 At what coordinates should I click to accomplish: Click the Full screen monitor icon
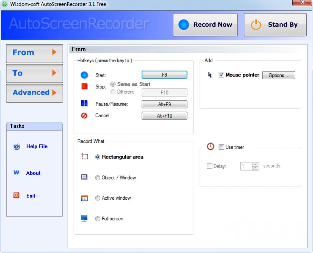[84, 218]
